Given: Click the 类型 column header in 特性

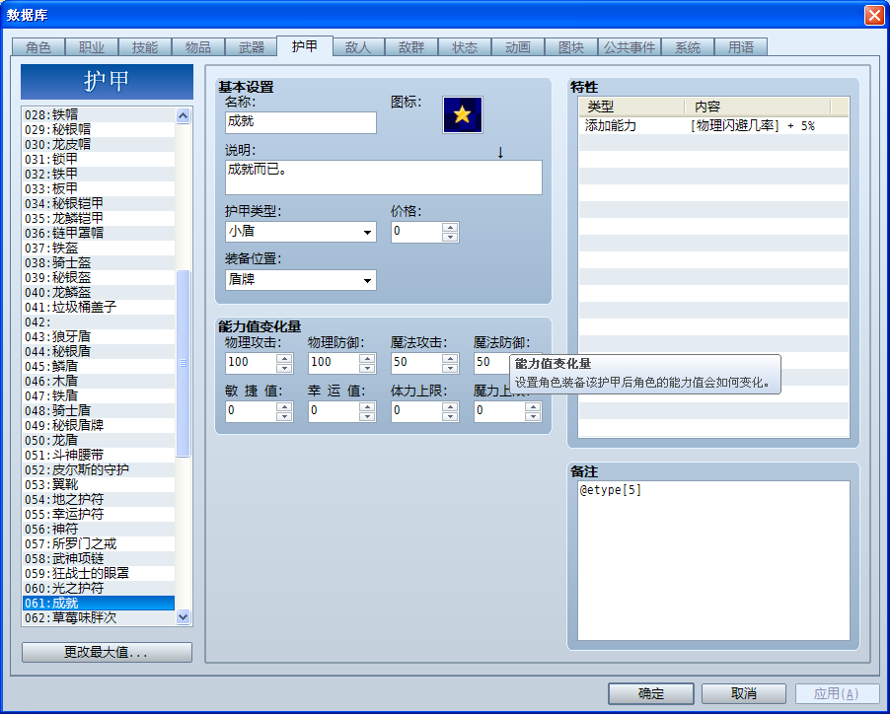Looking at the screenshot, I should (x=631, y=107).
